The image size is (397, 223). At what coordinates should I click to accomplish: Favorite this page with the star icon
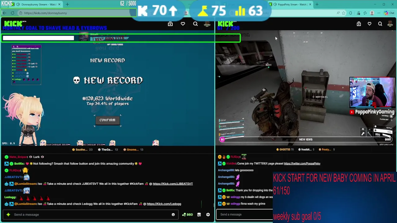click(344, 13)
